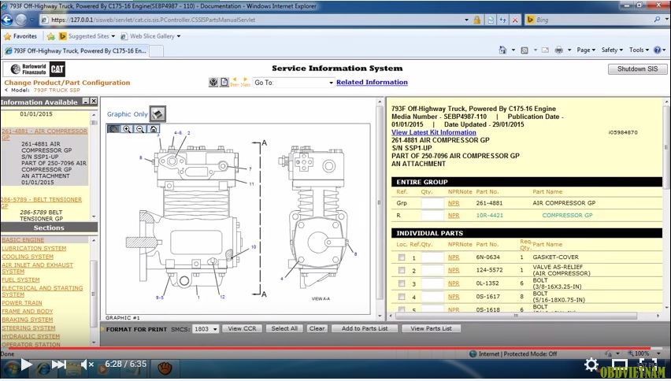Click the video play button
671x381 pixels.
coord(26,364)
